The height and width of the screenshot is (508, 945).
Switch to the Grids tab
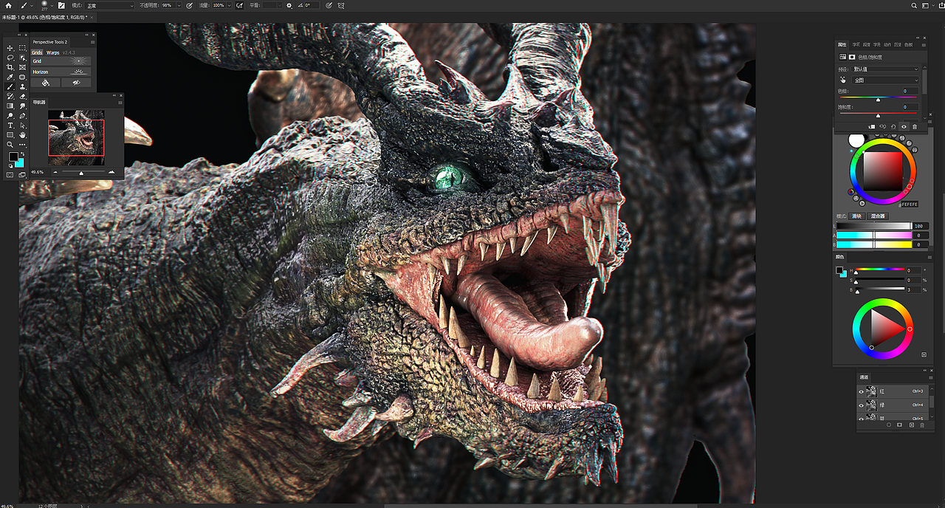click(x=37, y=52)
